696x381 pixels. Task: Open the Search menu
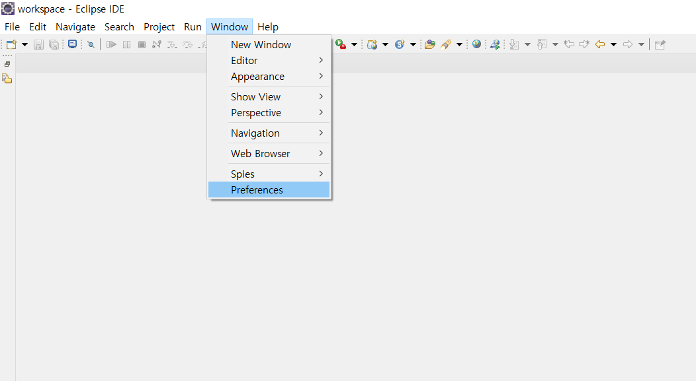pyautogui.click(x=119, y=27)
